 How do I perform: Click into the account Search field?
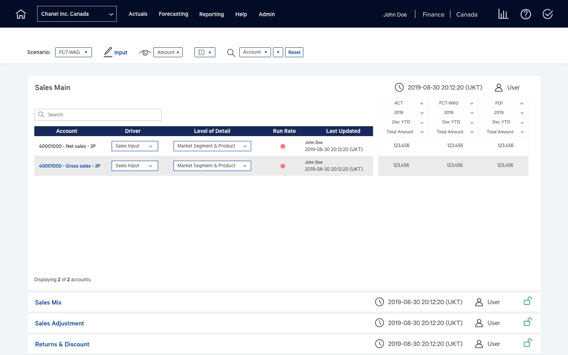tap(98, 115)
